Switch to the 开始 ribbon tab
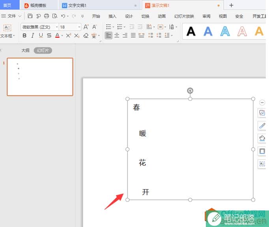The width and height of the screenshot is (269, 227). click(x=96, y=16)
